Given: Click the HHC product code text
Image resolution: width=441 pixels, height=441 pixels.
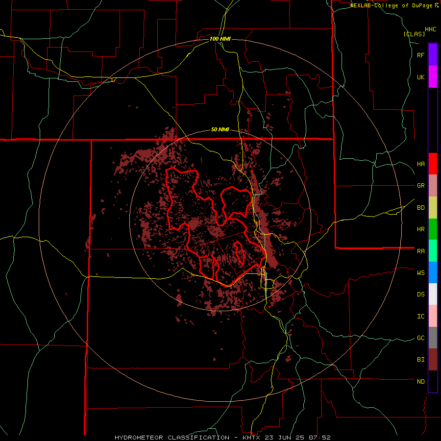Looking at the screenshot, I should [x=430, y=29].
